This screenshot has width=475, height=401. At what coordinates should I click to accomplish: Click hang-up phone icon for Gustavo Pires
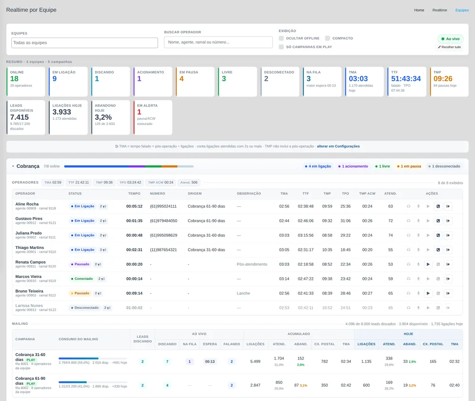click(x=438, y=221)
